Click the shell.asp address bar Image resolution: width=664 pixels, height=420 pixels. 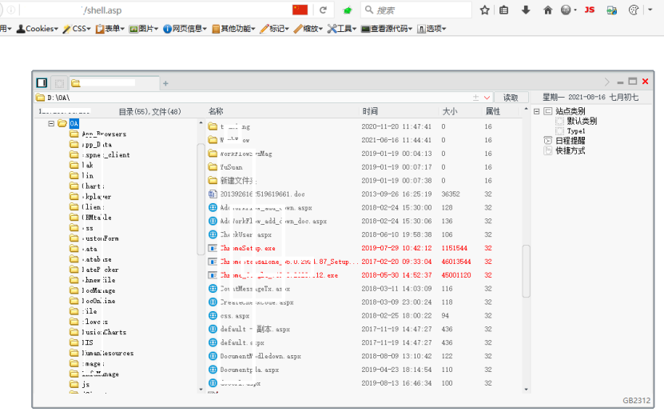pyautogui.click(x=154, y=10)
